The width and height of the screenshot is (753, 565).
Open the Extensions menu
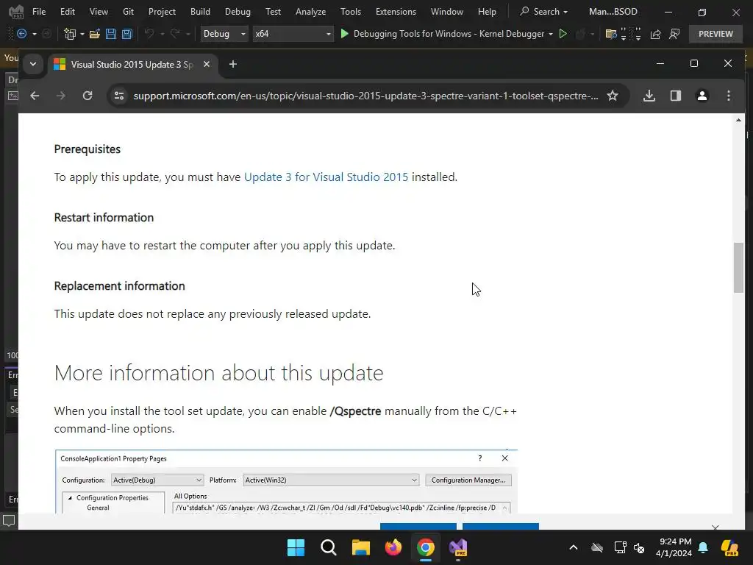click(x=396, y=12)
